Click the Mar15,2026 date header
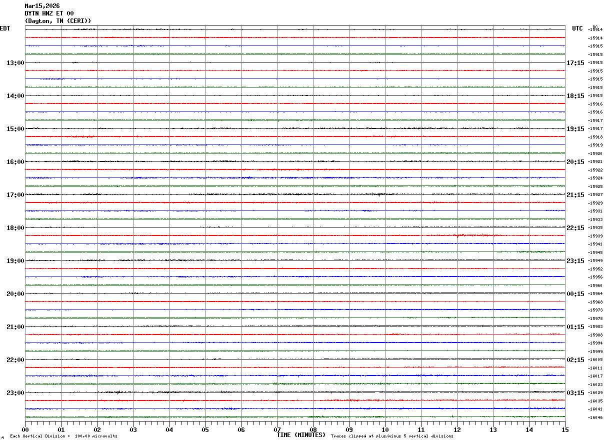Viewport: 605px width, 443px height. point(42,6)
